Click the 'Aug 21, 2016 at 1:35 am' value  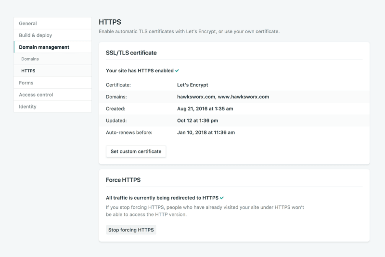205,108
